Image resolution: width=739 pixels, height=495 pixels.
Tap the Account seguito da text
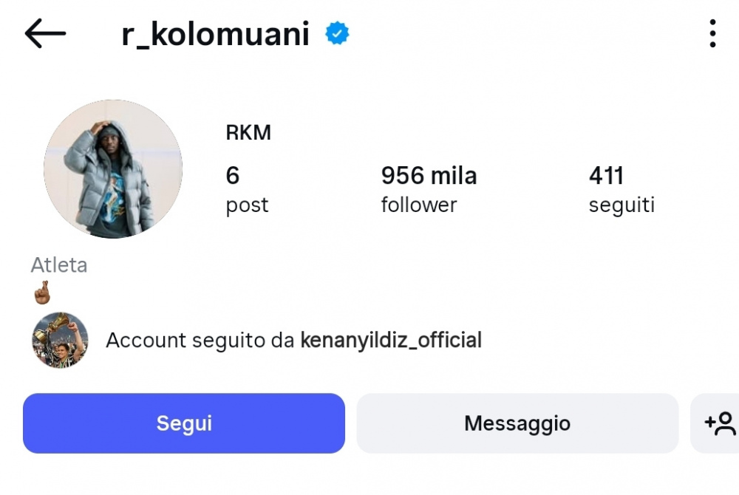(200, 340)
